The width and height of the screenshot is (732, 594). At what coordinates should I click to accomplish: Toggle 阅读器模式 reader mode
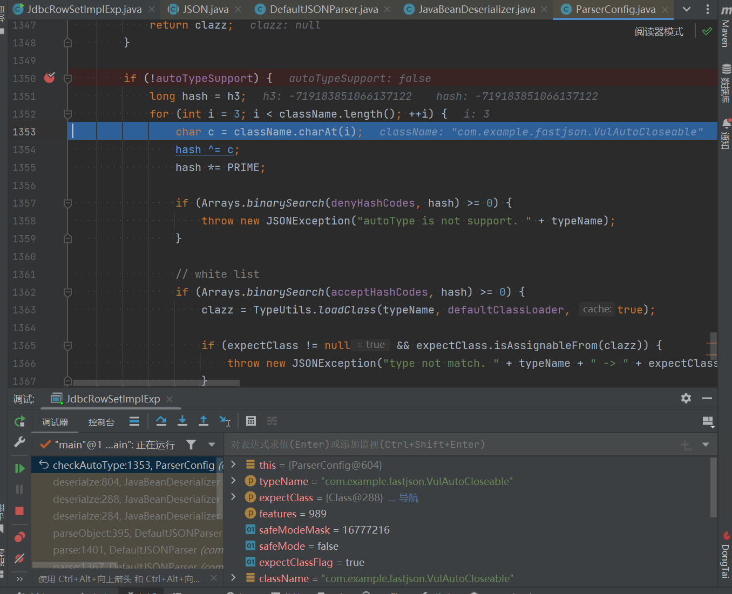click(659, 32)
